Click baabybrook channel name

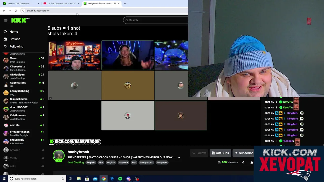click(x=78, y=152)
